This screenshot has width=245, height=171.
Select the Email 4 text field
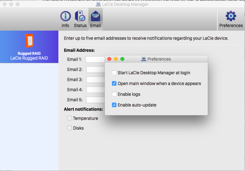[x=96, y=90]
